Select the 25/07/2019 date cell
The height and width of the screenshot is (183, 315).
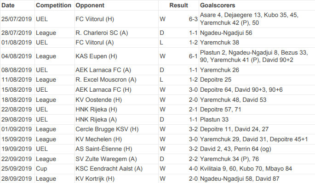(17, 19)
